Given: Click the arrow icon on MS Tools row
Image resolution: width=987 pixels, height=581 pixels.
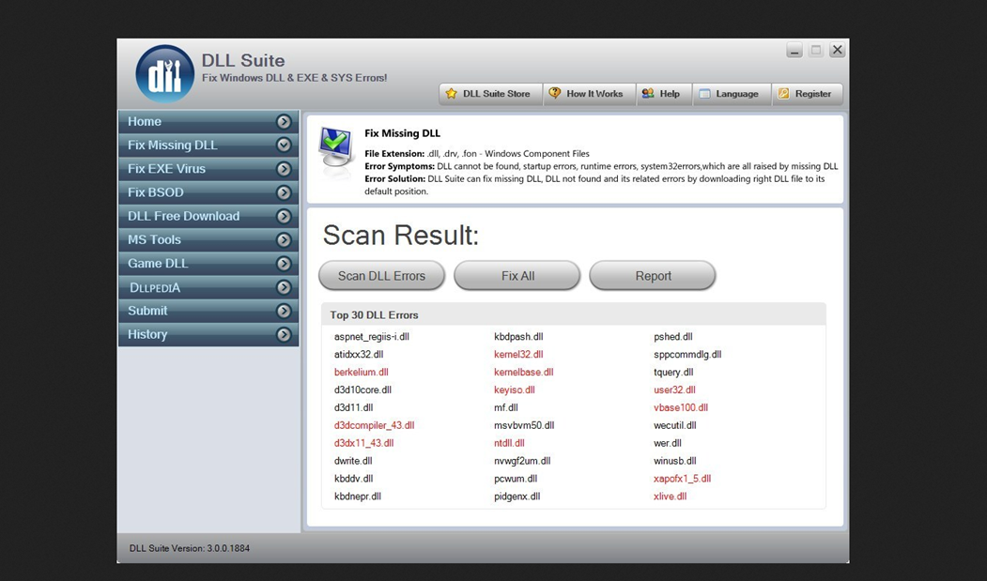Looking at the screenshot, I should point(284,240).
